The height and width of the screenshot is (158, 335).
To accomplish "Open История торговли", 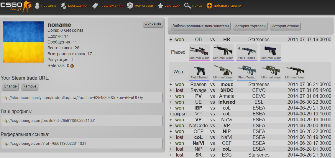I will click(x=250, y=26).
